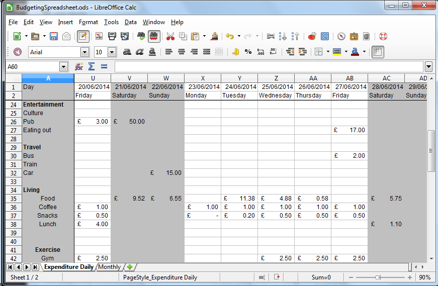
Task: Toggle Align Right
Action: pos(194,52)
